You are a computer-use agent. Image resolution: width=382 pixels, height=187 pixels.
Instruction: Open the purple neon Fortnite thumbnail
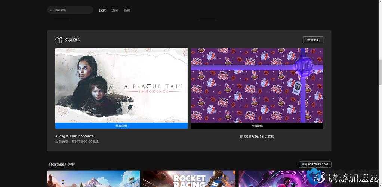[x=285, y=179]
